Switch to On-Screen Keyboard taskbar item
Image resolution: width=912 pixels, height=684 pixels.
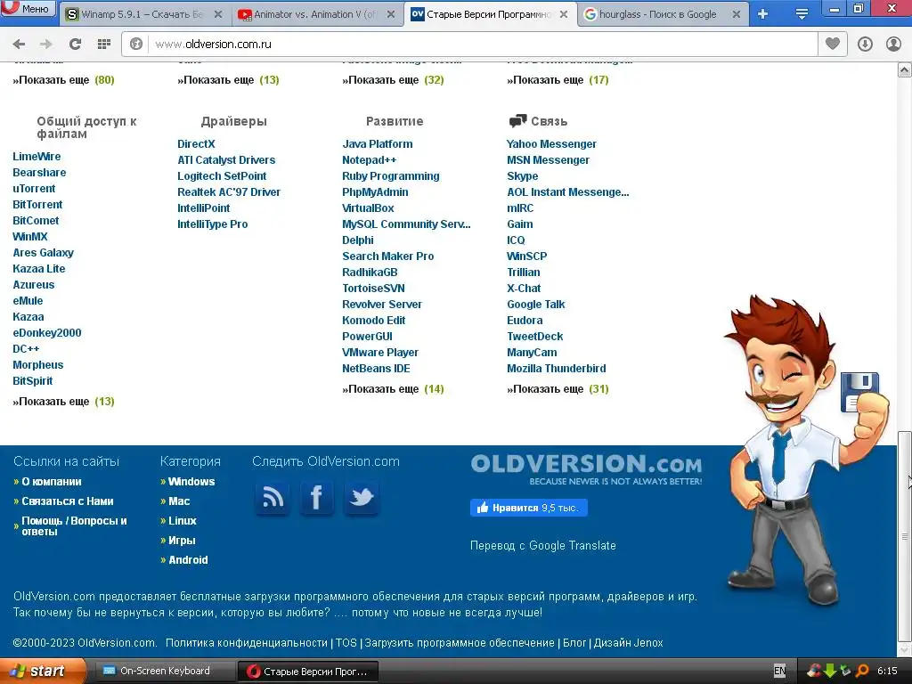[163, 671]
